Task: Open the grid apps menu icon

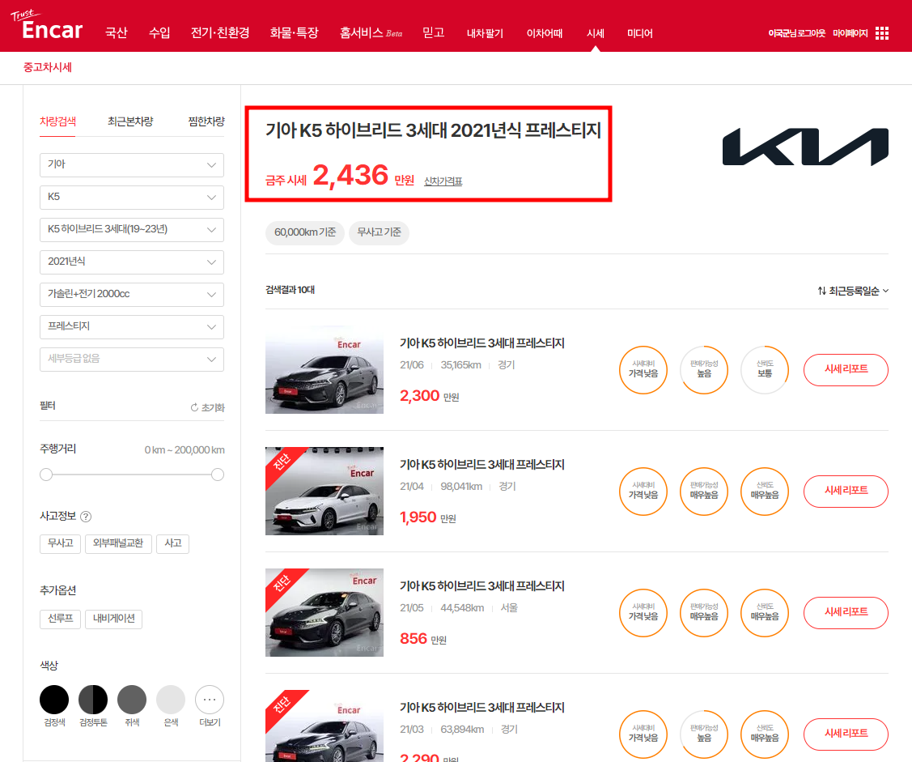Action: pyautogui.click(x=882, y=33)
